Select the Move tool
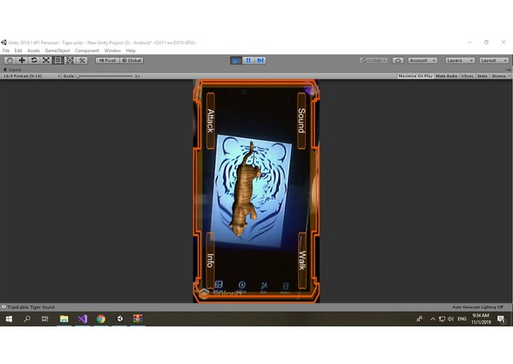Screen dimensions: 513x364 pyautogui.click(x=22, y=60)
